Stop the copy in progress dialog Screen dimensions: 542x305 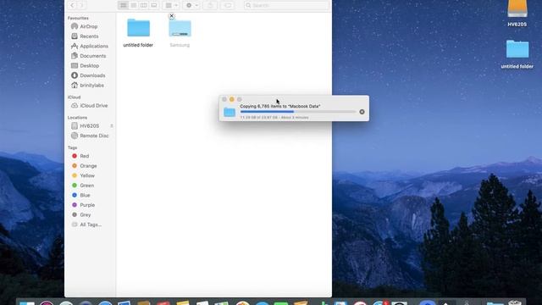click(x=362, y=112)
